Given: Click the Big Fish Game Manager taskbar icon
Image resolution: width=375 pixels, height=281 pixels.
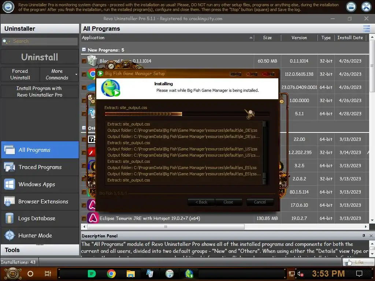Looking at the screenshot, I should pyautogui.click(x=189, y=274).
